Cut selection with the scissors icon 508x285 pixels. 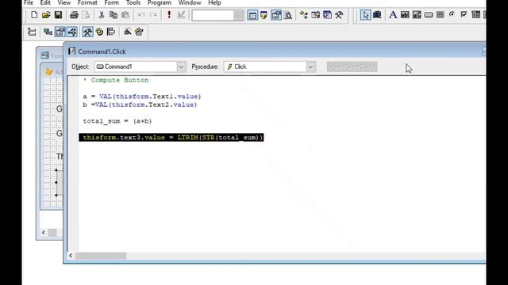coord(102,15)
